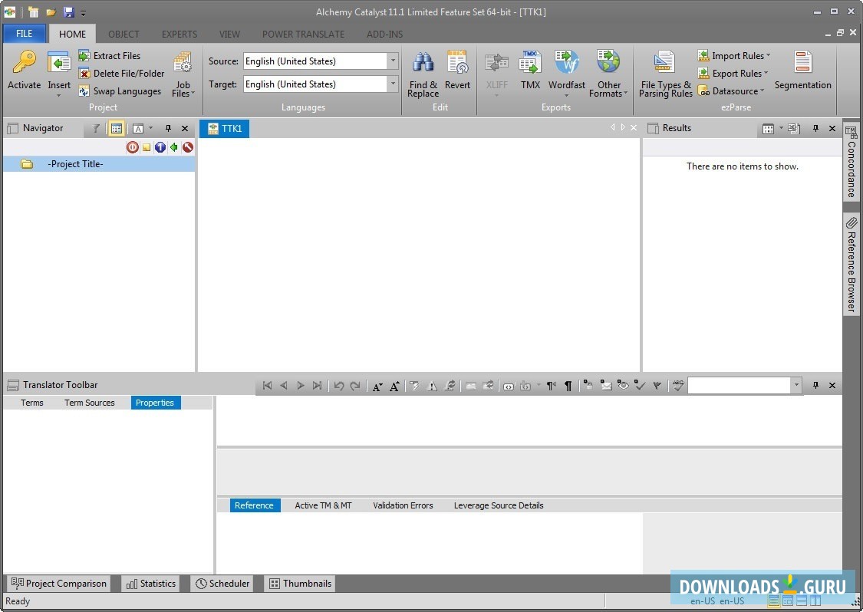
Task: Go to first segment in Translator Toolbar
Action: pyautogui.click(x=267, y=386)
